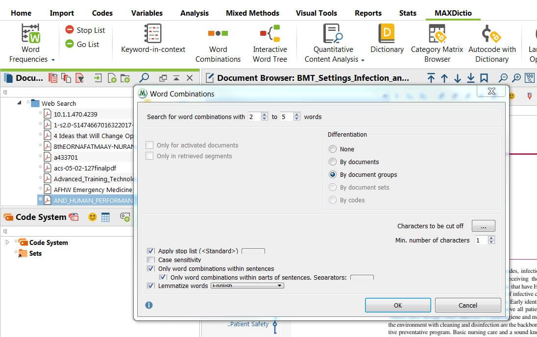Collapse the Web Search document group
Screen dimensions: 537x337
(19, 103)
